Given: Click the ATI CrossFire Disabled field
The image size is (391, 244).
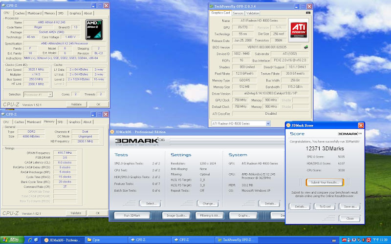Looking at the screenshot, I should coord(271,114).
